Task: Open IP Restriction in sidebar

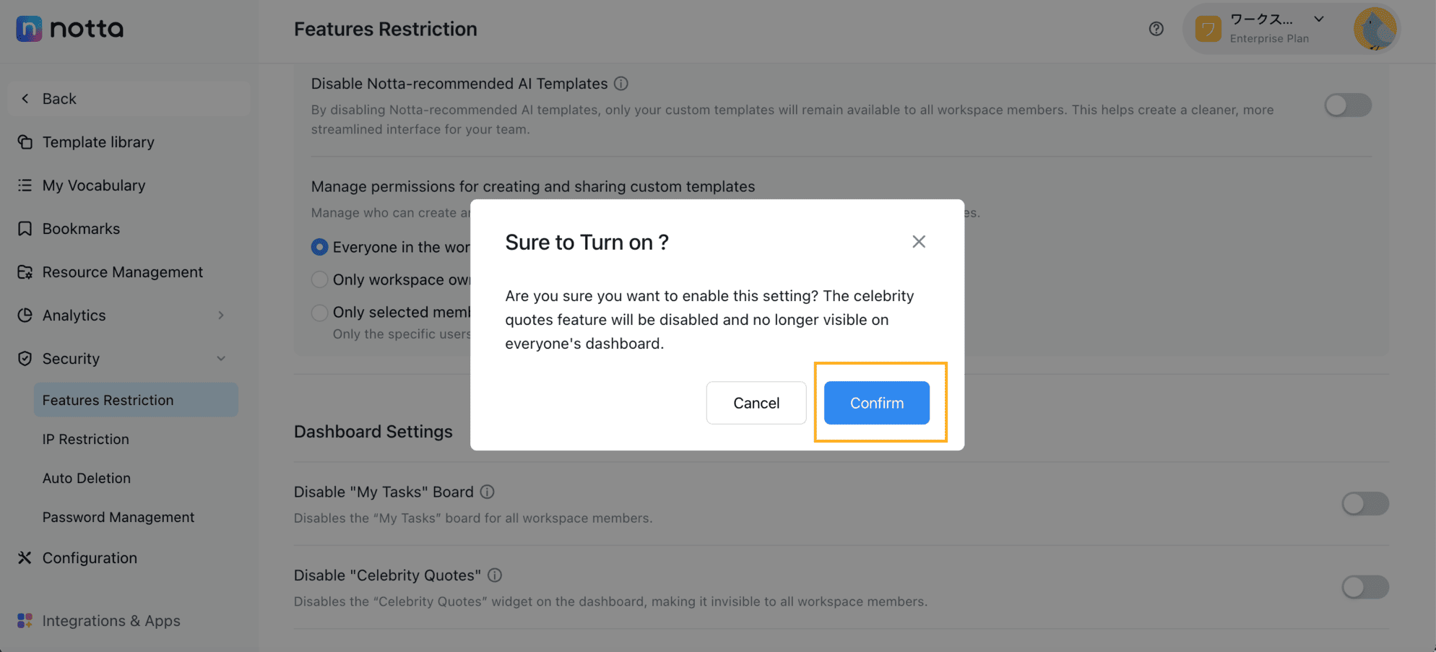Action: tap(85, 439)
